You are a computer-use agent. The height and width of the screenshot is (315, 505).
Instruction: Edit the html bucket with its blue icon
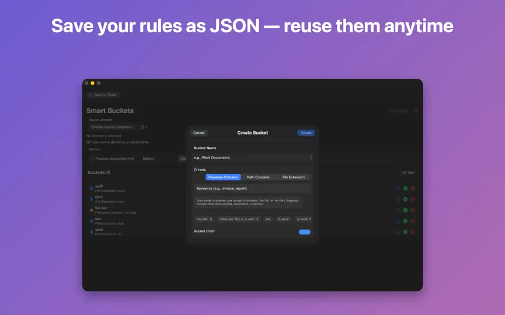398,199
